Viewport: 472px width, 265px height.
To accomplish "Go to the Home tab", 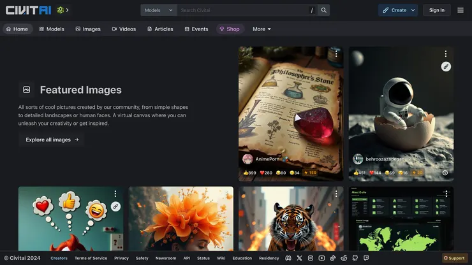I will (17, 29).
